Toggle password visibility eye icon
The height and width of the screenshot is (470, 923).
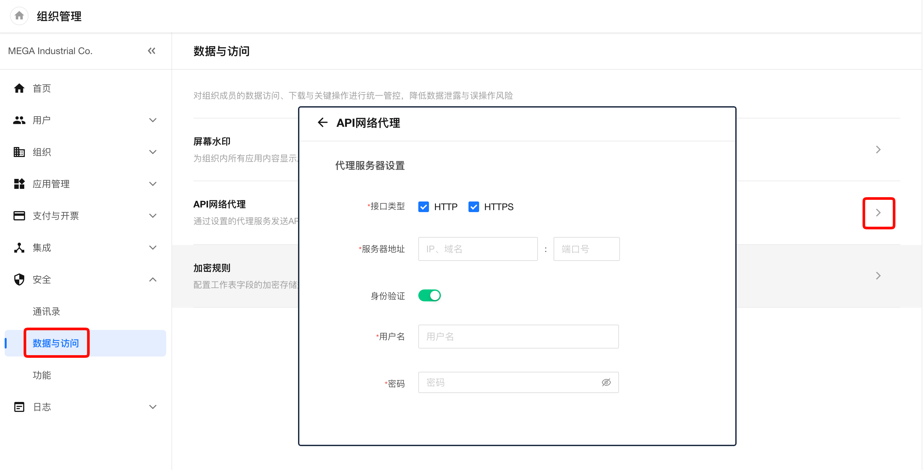606,382
